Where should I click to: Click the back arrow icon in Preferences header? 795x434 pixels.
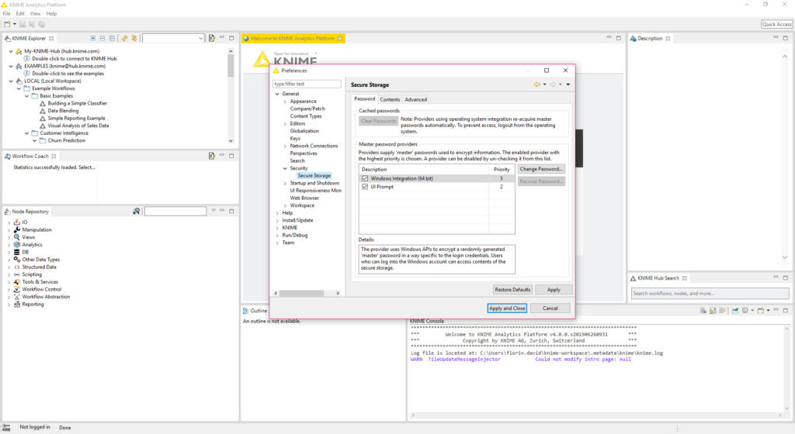point(537,84)
